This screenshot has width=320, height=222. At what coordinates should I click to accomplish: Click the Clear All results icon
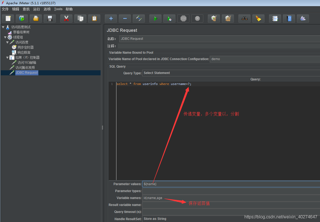click(228, 18)
